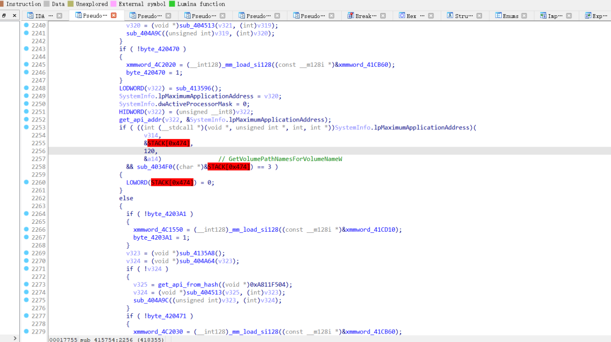Switch to the IDA view tab
Image resolution: width=611 pixels, height=342 pixels.
[x=40, y=16]
